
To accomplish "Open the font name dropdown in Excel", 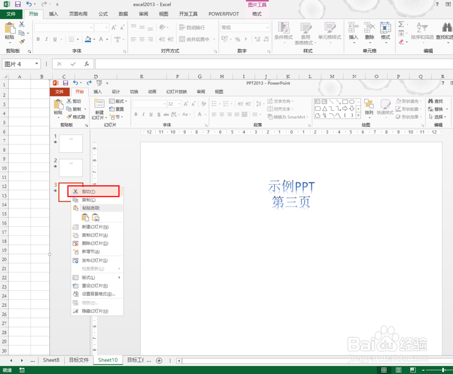I will (x=91, y=28).
